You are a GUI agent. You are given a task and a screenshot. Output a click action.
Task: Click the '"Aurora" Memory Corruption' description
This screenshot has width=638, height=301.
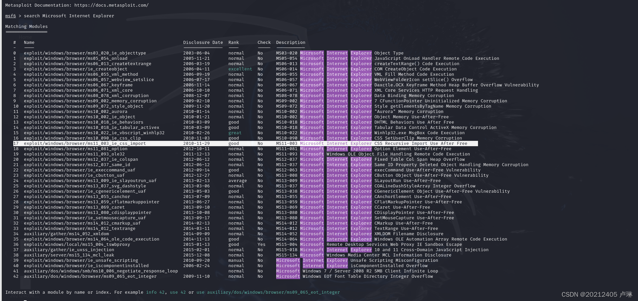pos(409,112)
